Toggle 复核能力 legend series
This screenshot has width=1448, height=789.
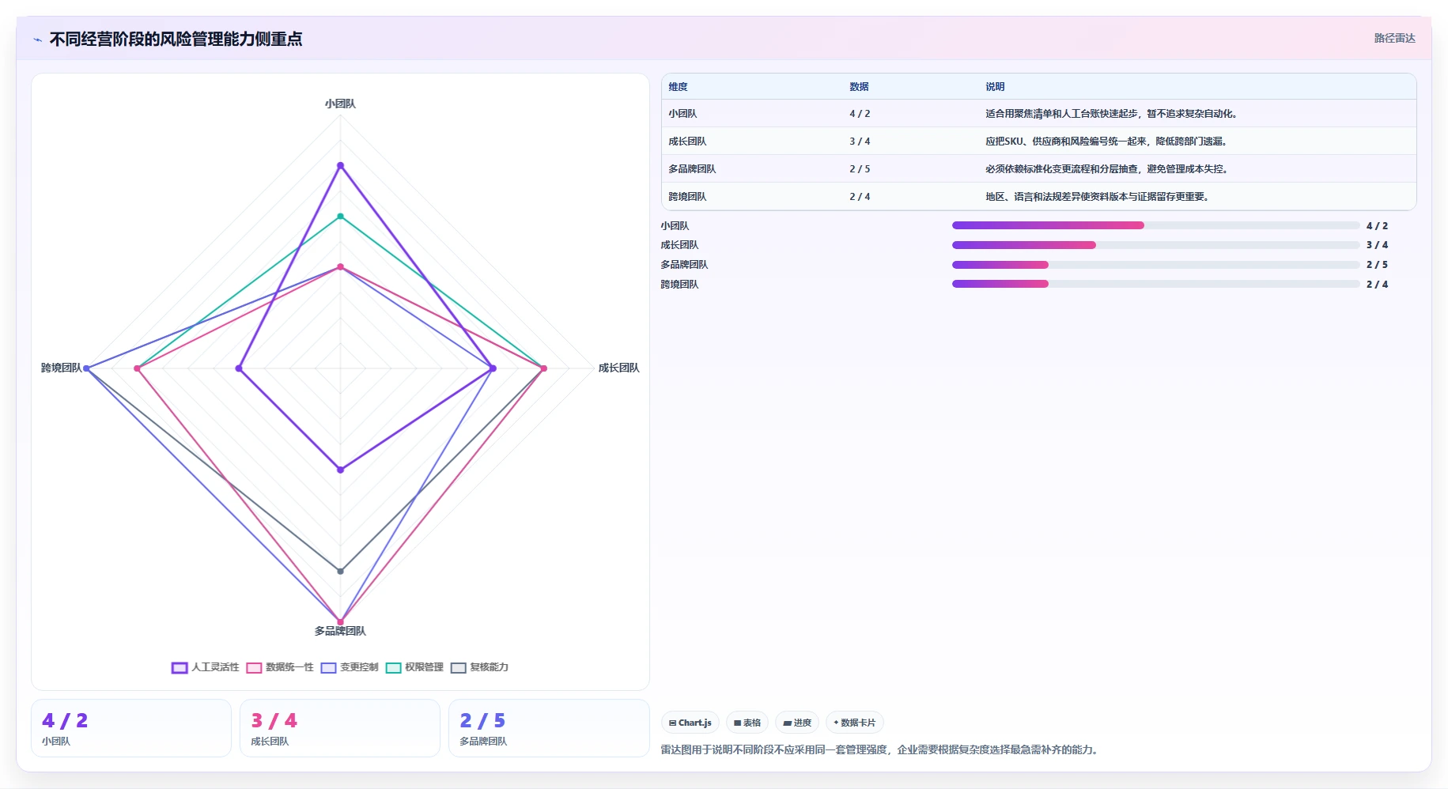479,667
